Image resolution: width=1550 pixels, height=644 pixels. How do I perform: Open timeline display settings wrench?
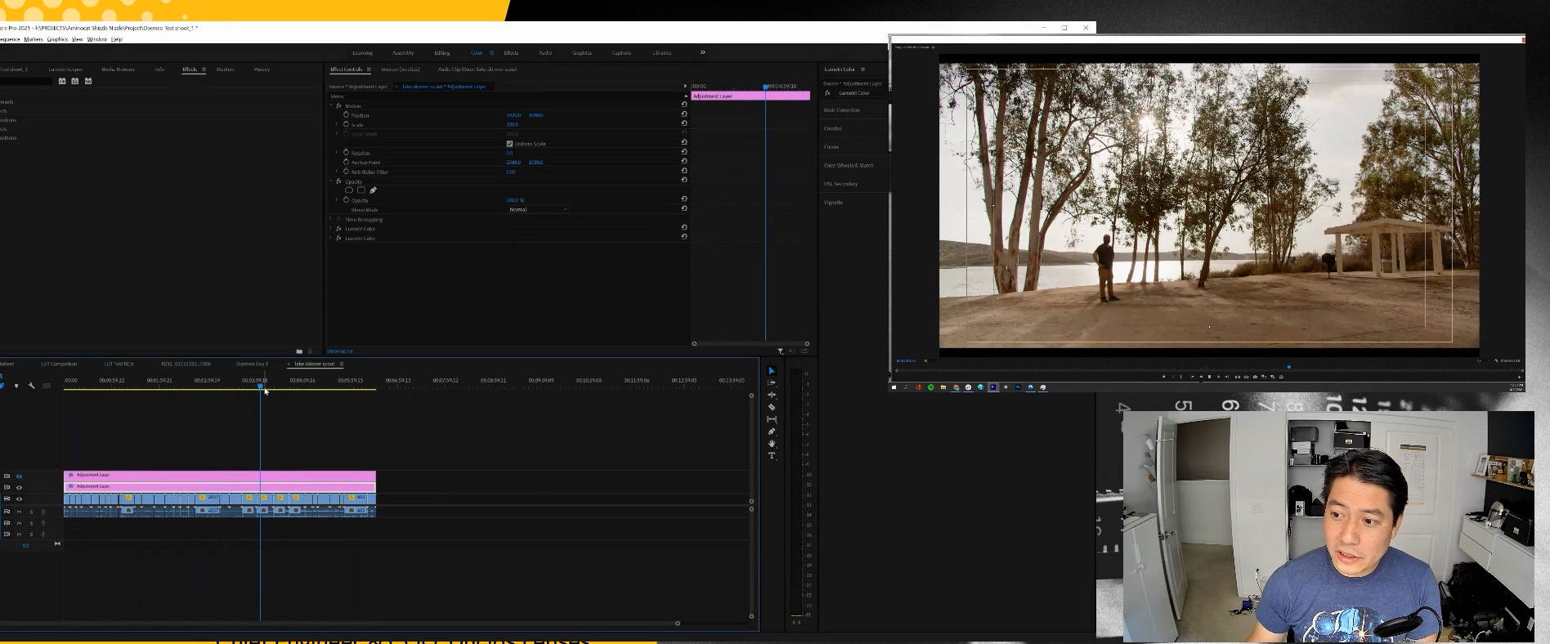[x=31, y=386]
